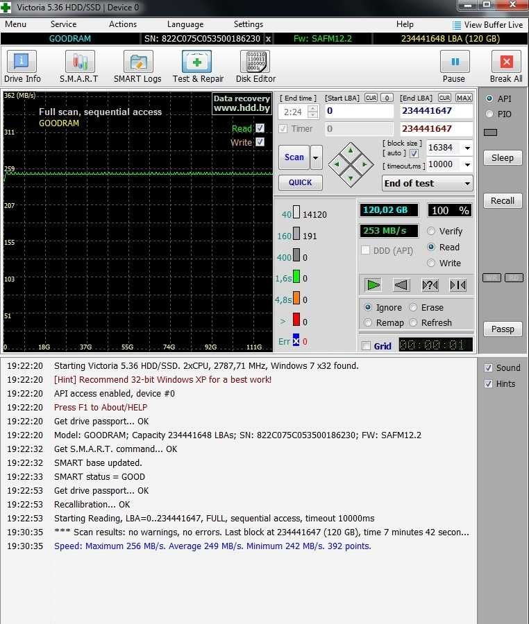Open the Disk Editor
Viewport: 529px width, 624px height.
coord(255,67)
